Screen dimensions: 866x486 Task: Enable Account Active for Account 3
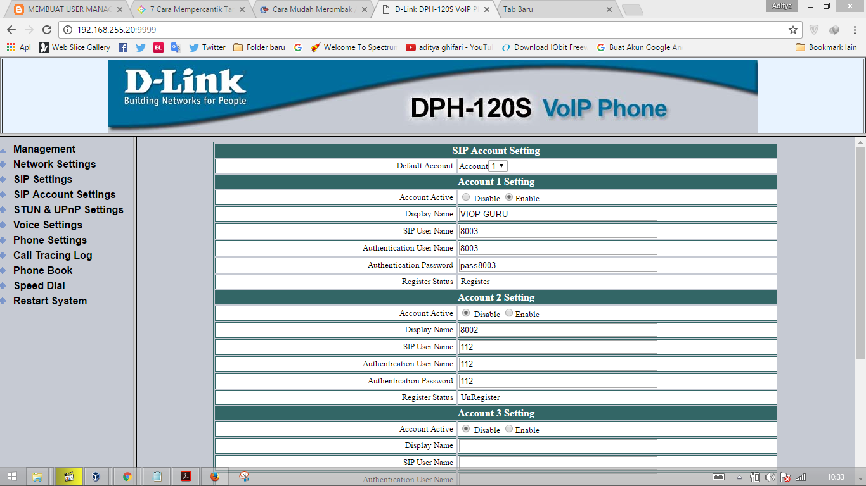click(508, 429)
